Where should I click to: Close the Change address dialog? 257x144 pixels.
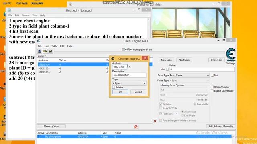click(x=145, y=58)
